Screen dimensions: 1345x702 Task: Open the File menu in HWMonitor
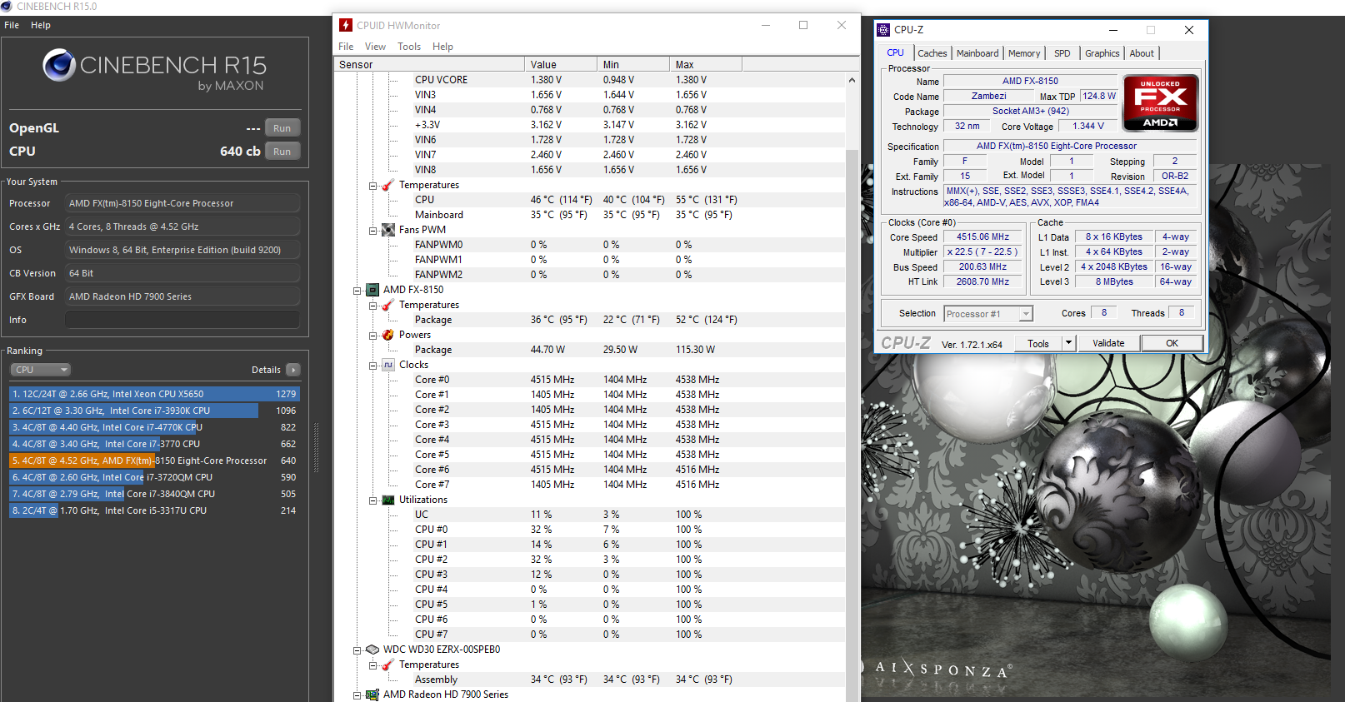tap(346, 47)
